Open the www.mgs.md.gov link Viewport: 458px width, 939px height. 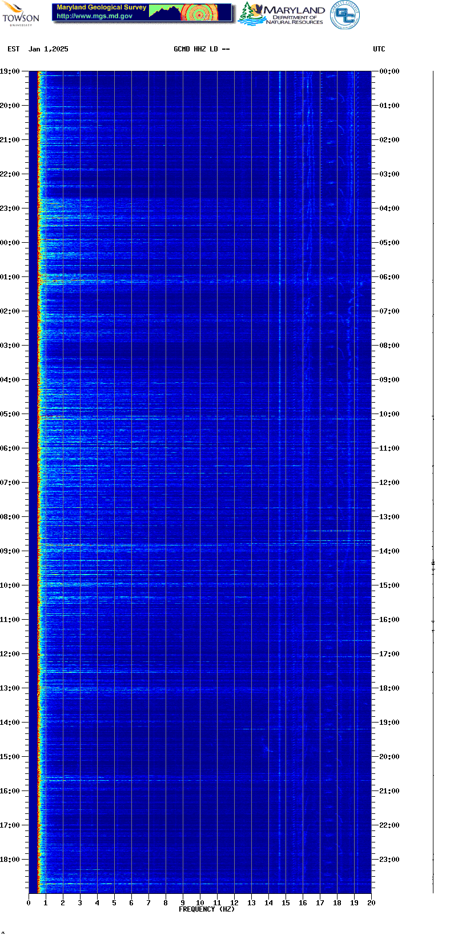(95, 16)
